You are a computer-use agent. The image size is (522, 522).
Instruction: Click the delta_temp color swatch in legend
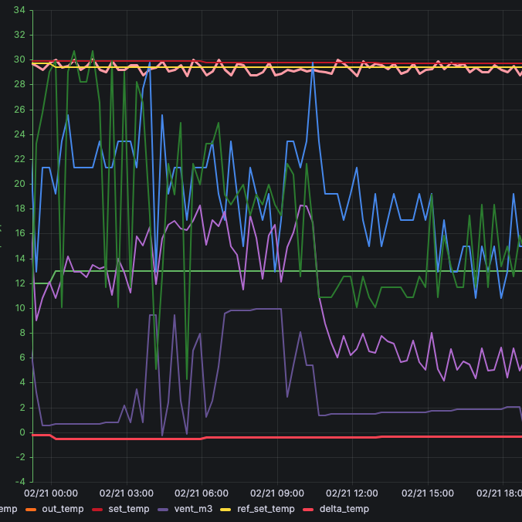tap(309, 509)
